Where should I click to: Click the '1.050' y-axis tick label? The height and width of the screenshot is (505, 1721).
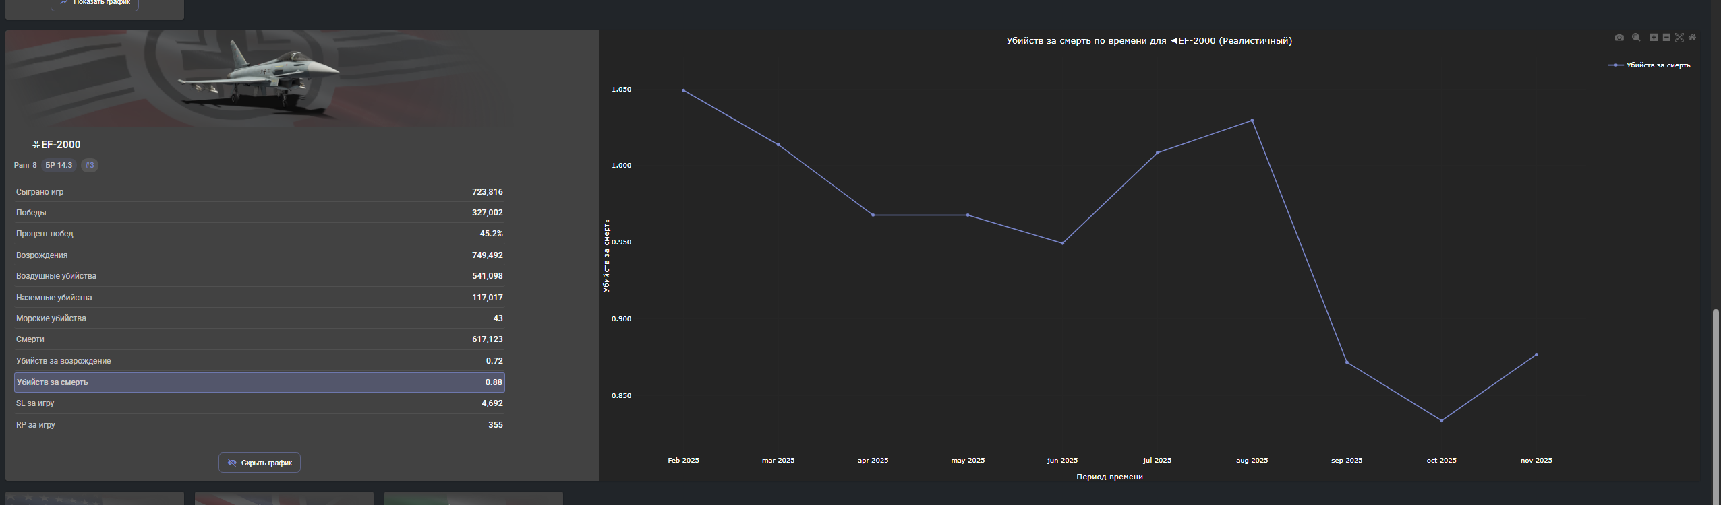tap(622, 90)
